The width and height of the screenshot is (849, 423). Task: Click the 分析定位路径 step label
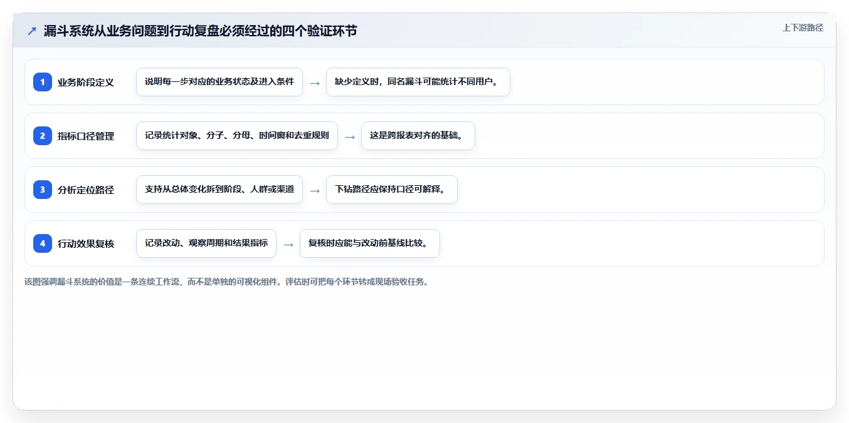click(x=86, y=190)
